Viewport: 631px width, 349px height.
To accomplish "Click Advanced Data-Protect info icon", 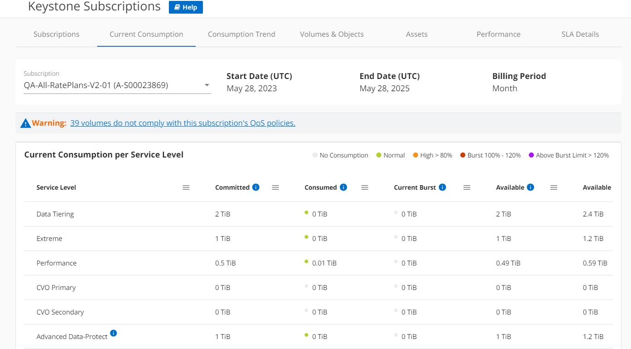I will (x=113, y=333).
